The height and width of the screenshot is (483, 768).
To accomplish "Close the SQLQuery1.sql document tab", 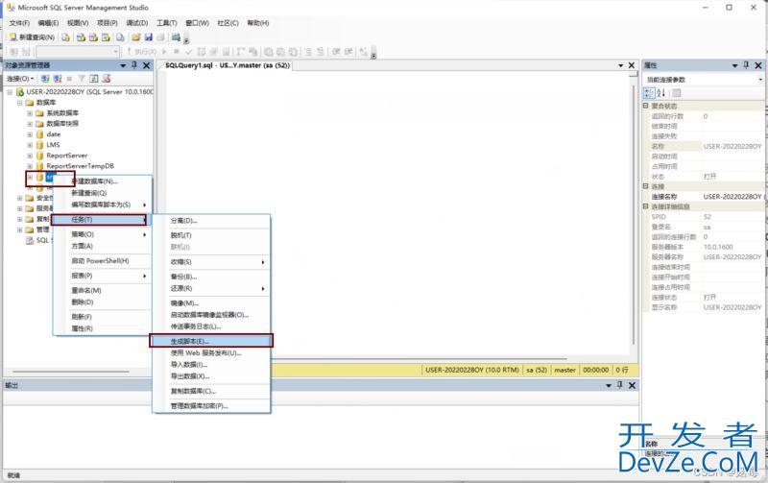I will [x=632, y=65].
